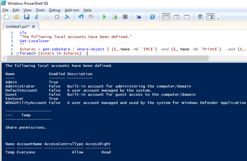Open the Debug menu
The height and width of the screenshot is (161, 247).
tap(55, 10)
